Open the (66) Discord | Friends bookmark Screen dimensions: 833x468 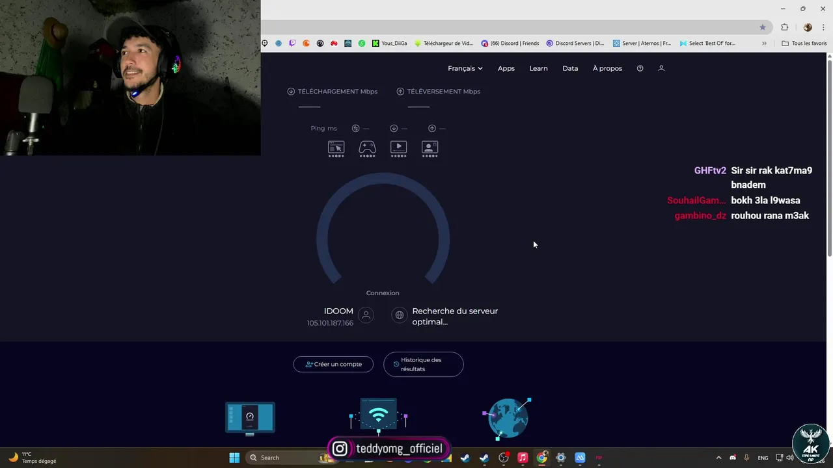[510, 44]
